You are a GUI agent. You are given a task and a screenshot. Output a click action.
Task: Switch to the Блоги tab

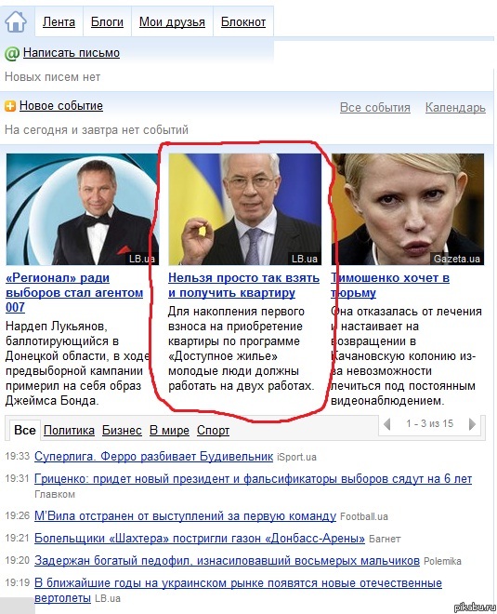tap(107, 22)
